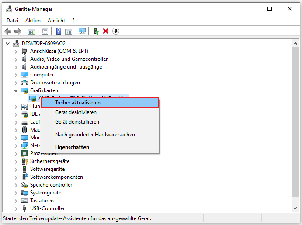Expand the Sicherheitsgeräte node

[16, 162]
